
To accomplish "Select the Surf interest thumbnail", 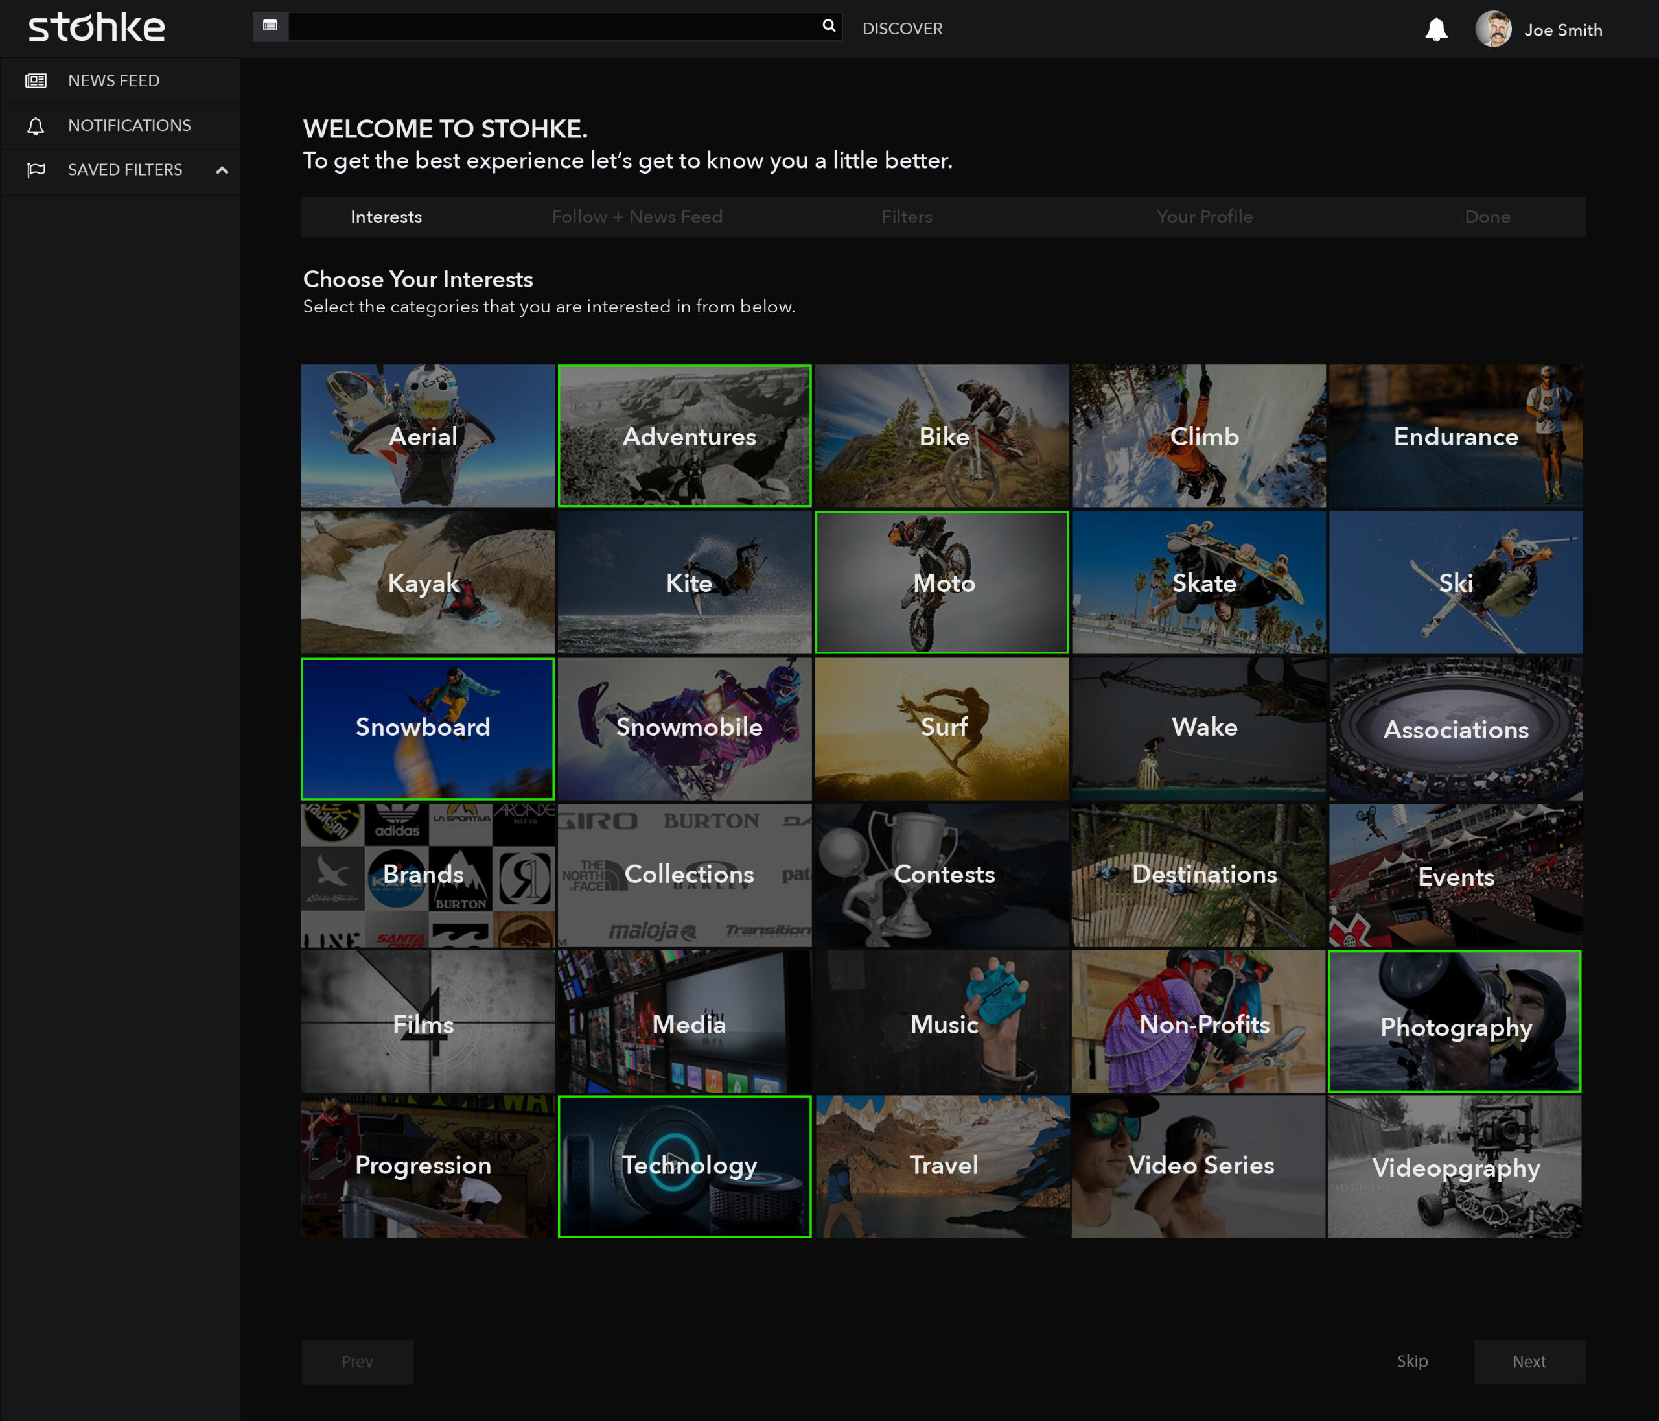I will (942, 728).
